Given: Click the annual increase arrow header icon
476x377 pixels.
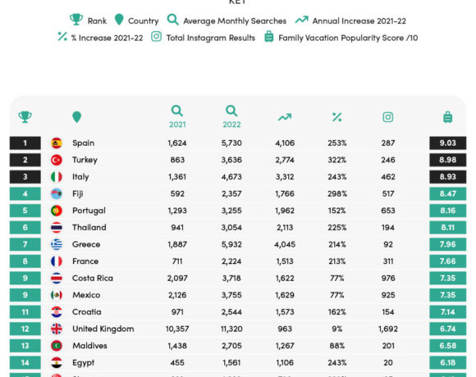Looking at the screenshot, I should [285, 117].
